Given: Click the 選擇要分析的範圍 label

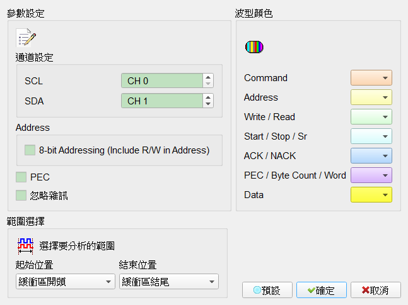Looking at the screenshot, I should click(x=77, y=246).
